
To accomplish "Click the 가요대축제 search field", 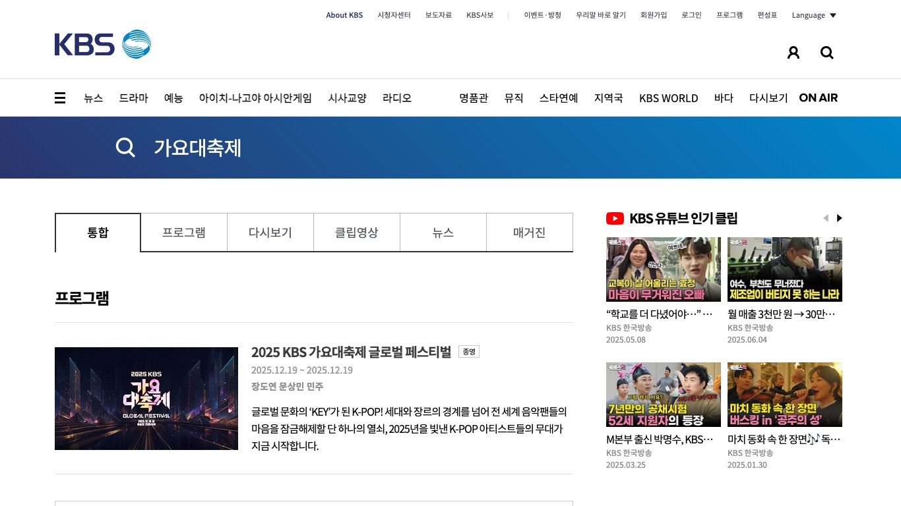I will tap(198, 148).
